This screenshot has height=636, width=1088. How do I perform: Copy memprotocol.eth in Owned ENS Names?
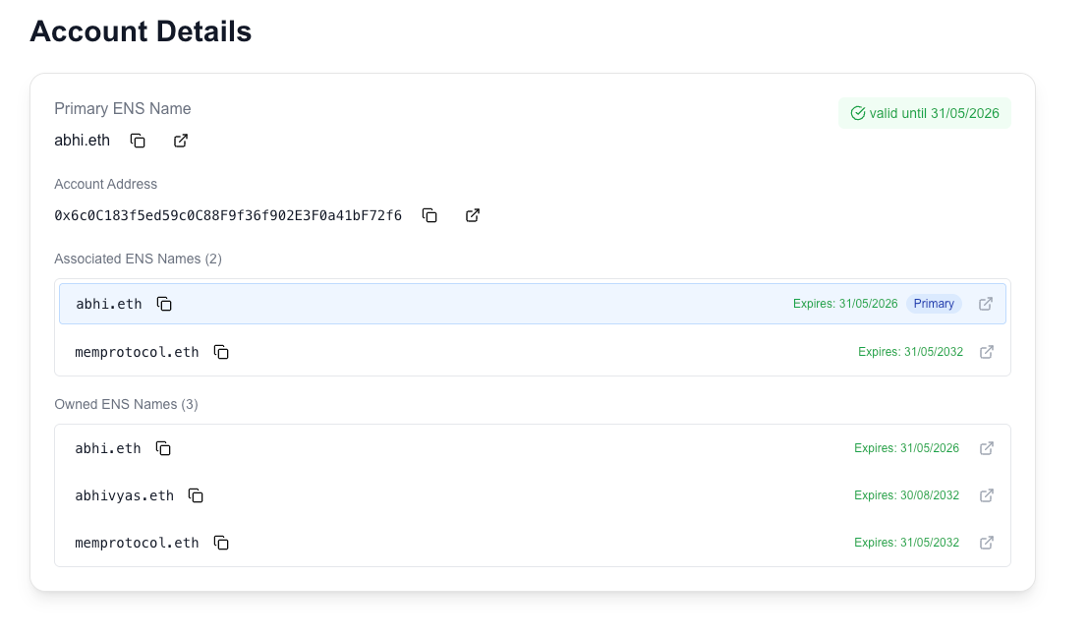coord(221,543)
